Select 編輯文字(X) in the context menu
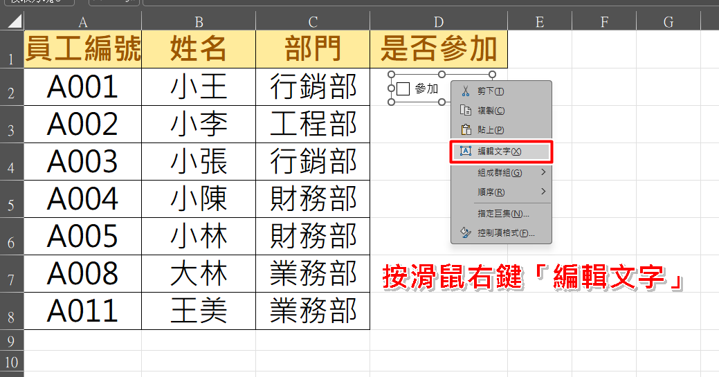This screenshot has height=377, width=719. coord(501,151)
